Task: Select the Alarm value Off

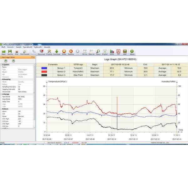Action: [19, 111]
